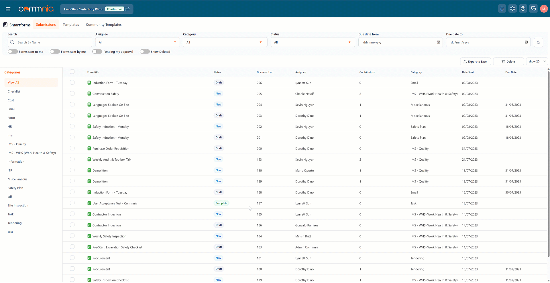This screenshot has height=283, width=550.
Task: Click form icon for Safety Inspection Checklist
Action: point(89,280)
